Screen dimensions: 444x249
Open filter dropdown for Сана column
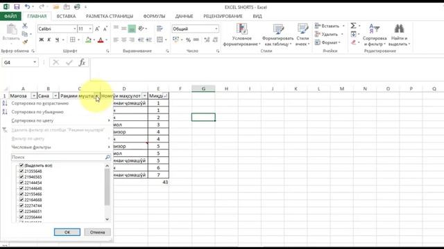coord(55,96)
